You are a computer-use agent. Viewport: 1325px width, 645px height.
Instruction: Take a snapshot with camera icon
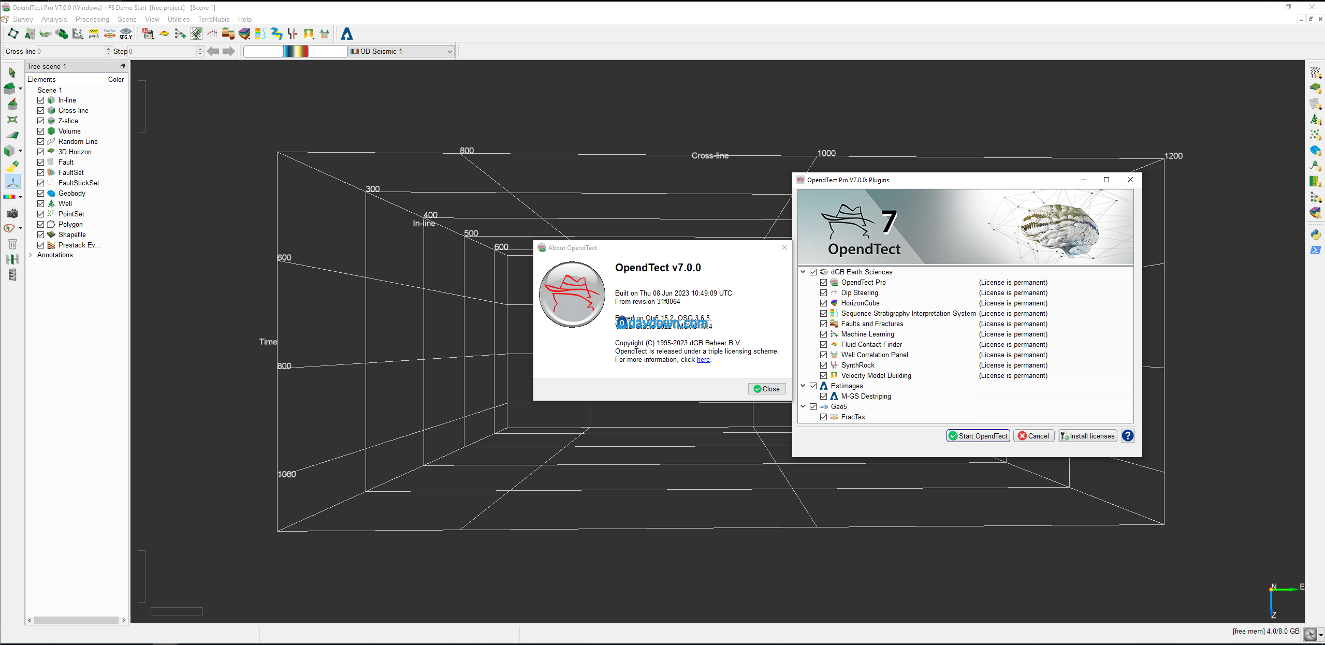coord(12,213)
